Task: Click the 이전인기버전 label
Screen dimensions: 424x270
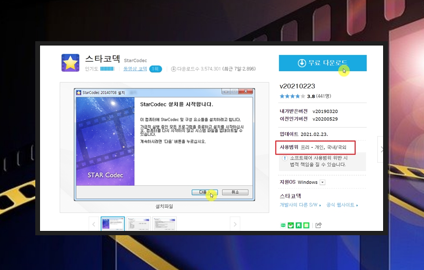Action: [x=293, y=119]
